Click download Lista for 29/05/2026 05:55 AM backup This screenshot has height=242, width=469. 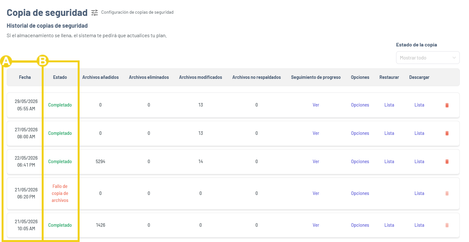pyautogui.click(x=419, y=105)
